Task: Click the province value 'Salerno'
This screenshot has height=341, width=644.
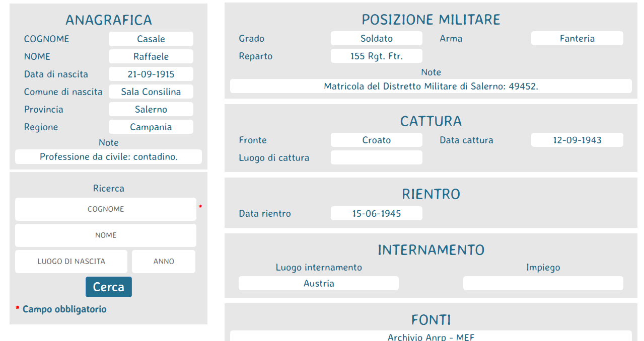Action: click(x=151, y=109)
